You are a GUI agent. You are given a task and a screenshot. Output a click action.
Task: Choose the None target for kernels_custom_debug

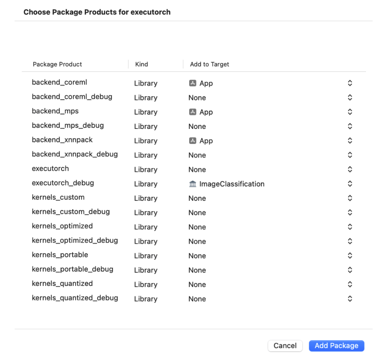click(x=197, y=212)
